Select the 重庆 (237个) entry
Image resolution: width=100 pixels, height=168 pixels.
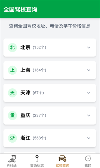click(50, 115)
